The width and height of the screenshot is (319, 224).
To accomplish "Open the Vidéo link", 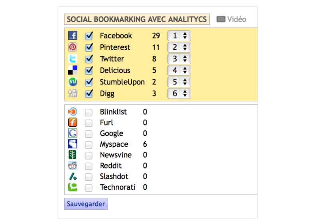I will pos(231,19).
